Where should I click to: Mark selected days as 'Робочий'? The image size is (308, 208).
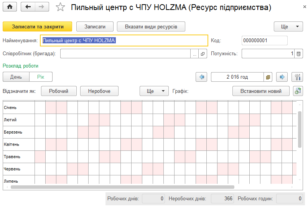59,91
